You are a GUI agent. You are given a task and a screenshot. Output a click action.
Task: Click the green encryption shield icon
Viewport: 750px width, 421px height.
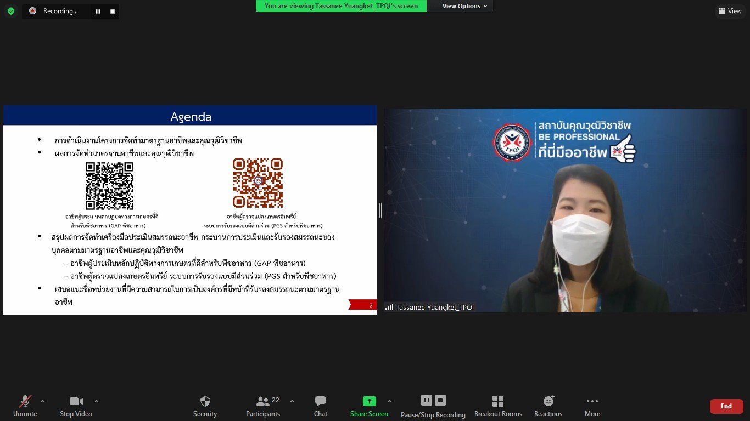11,11
